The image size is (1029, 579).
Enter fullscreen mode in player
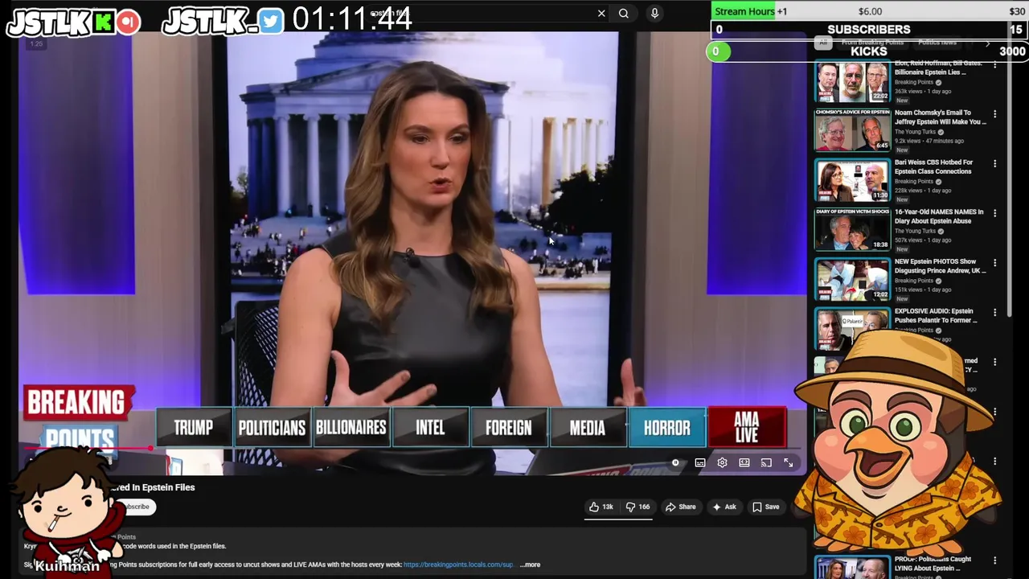(789, 463)
